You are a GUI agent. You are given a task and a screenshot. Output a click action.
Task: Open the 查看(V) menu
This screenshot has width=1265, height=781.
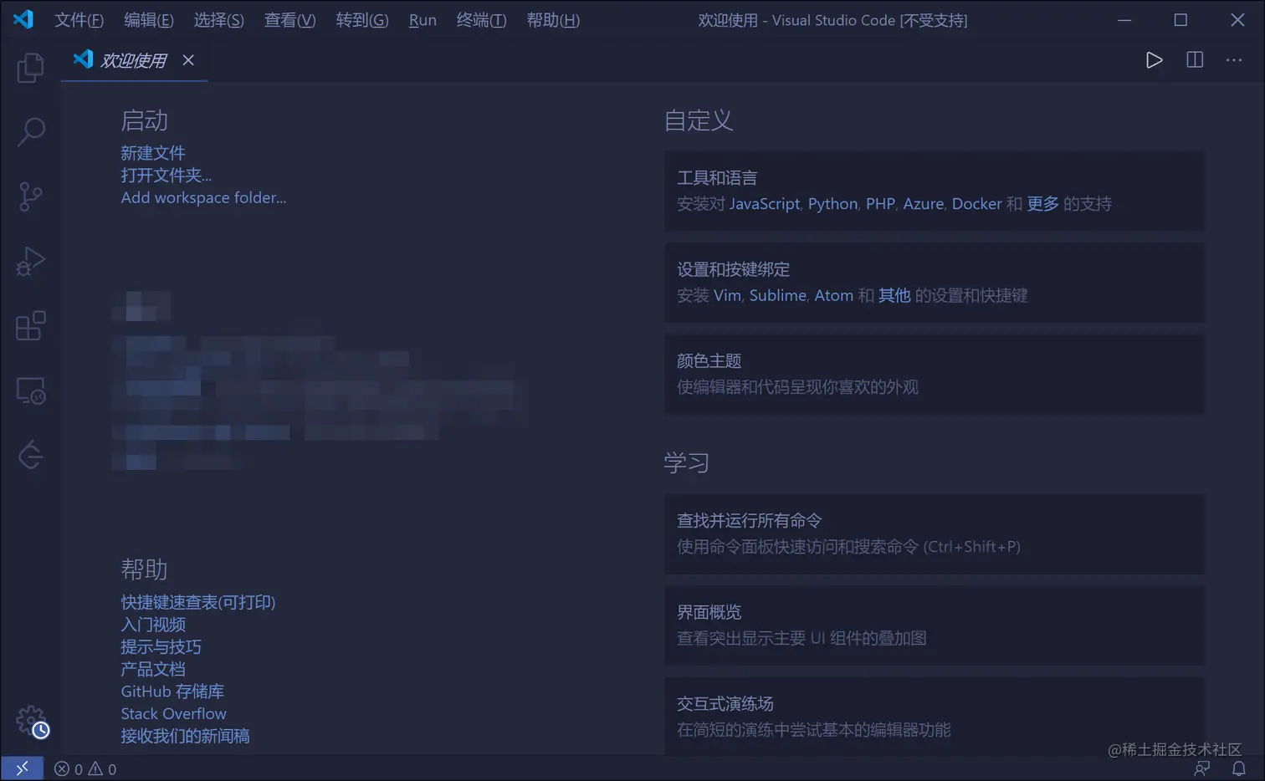290,20
